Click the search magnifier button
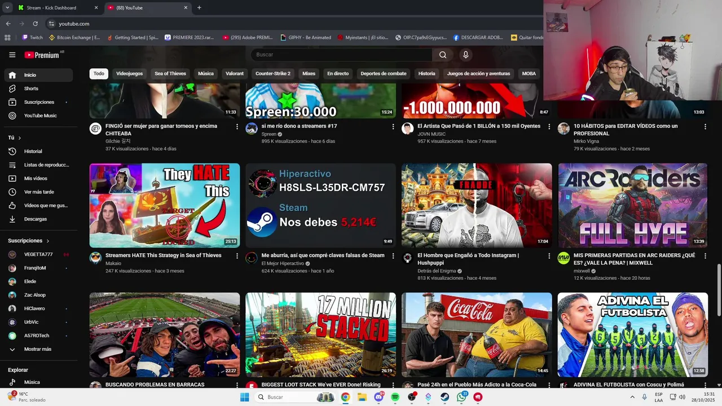The width and height of the screenshot is (722, 406). coord(443,55)
